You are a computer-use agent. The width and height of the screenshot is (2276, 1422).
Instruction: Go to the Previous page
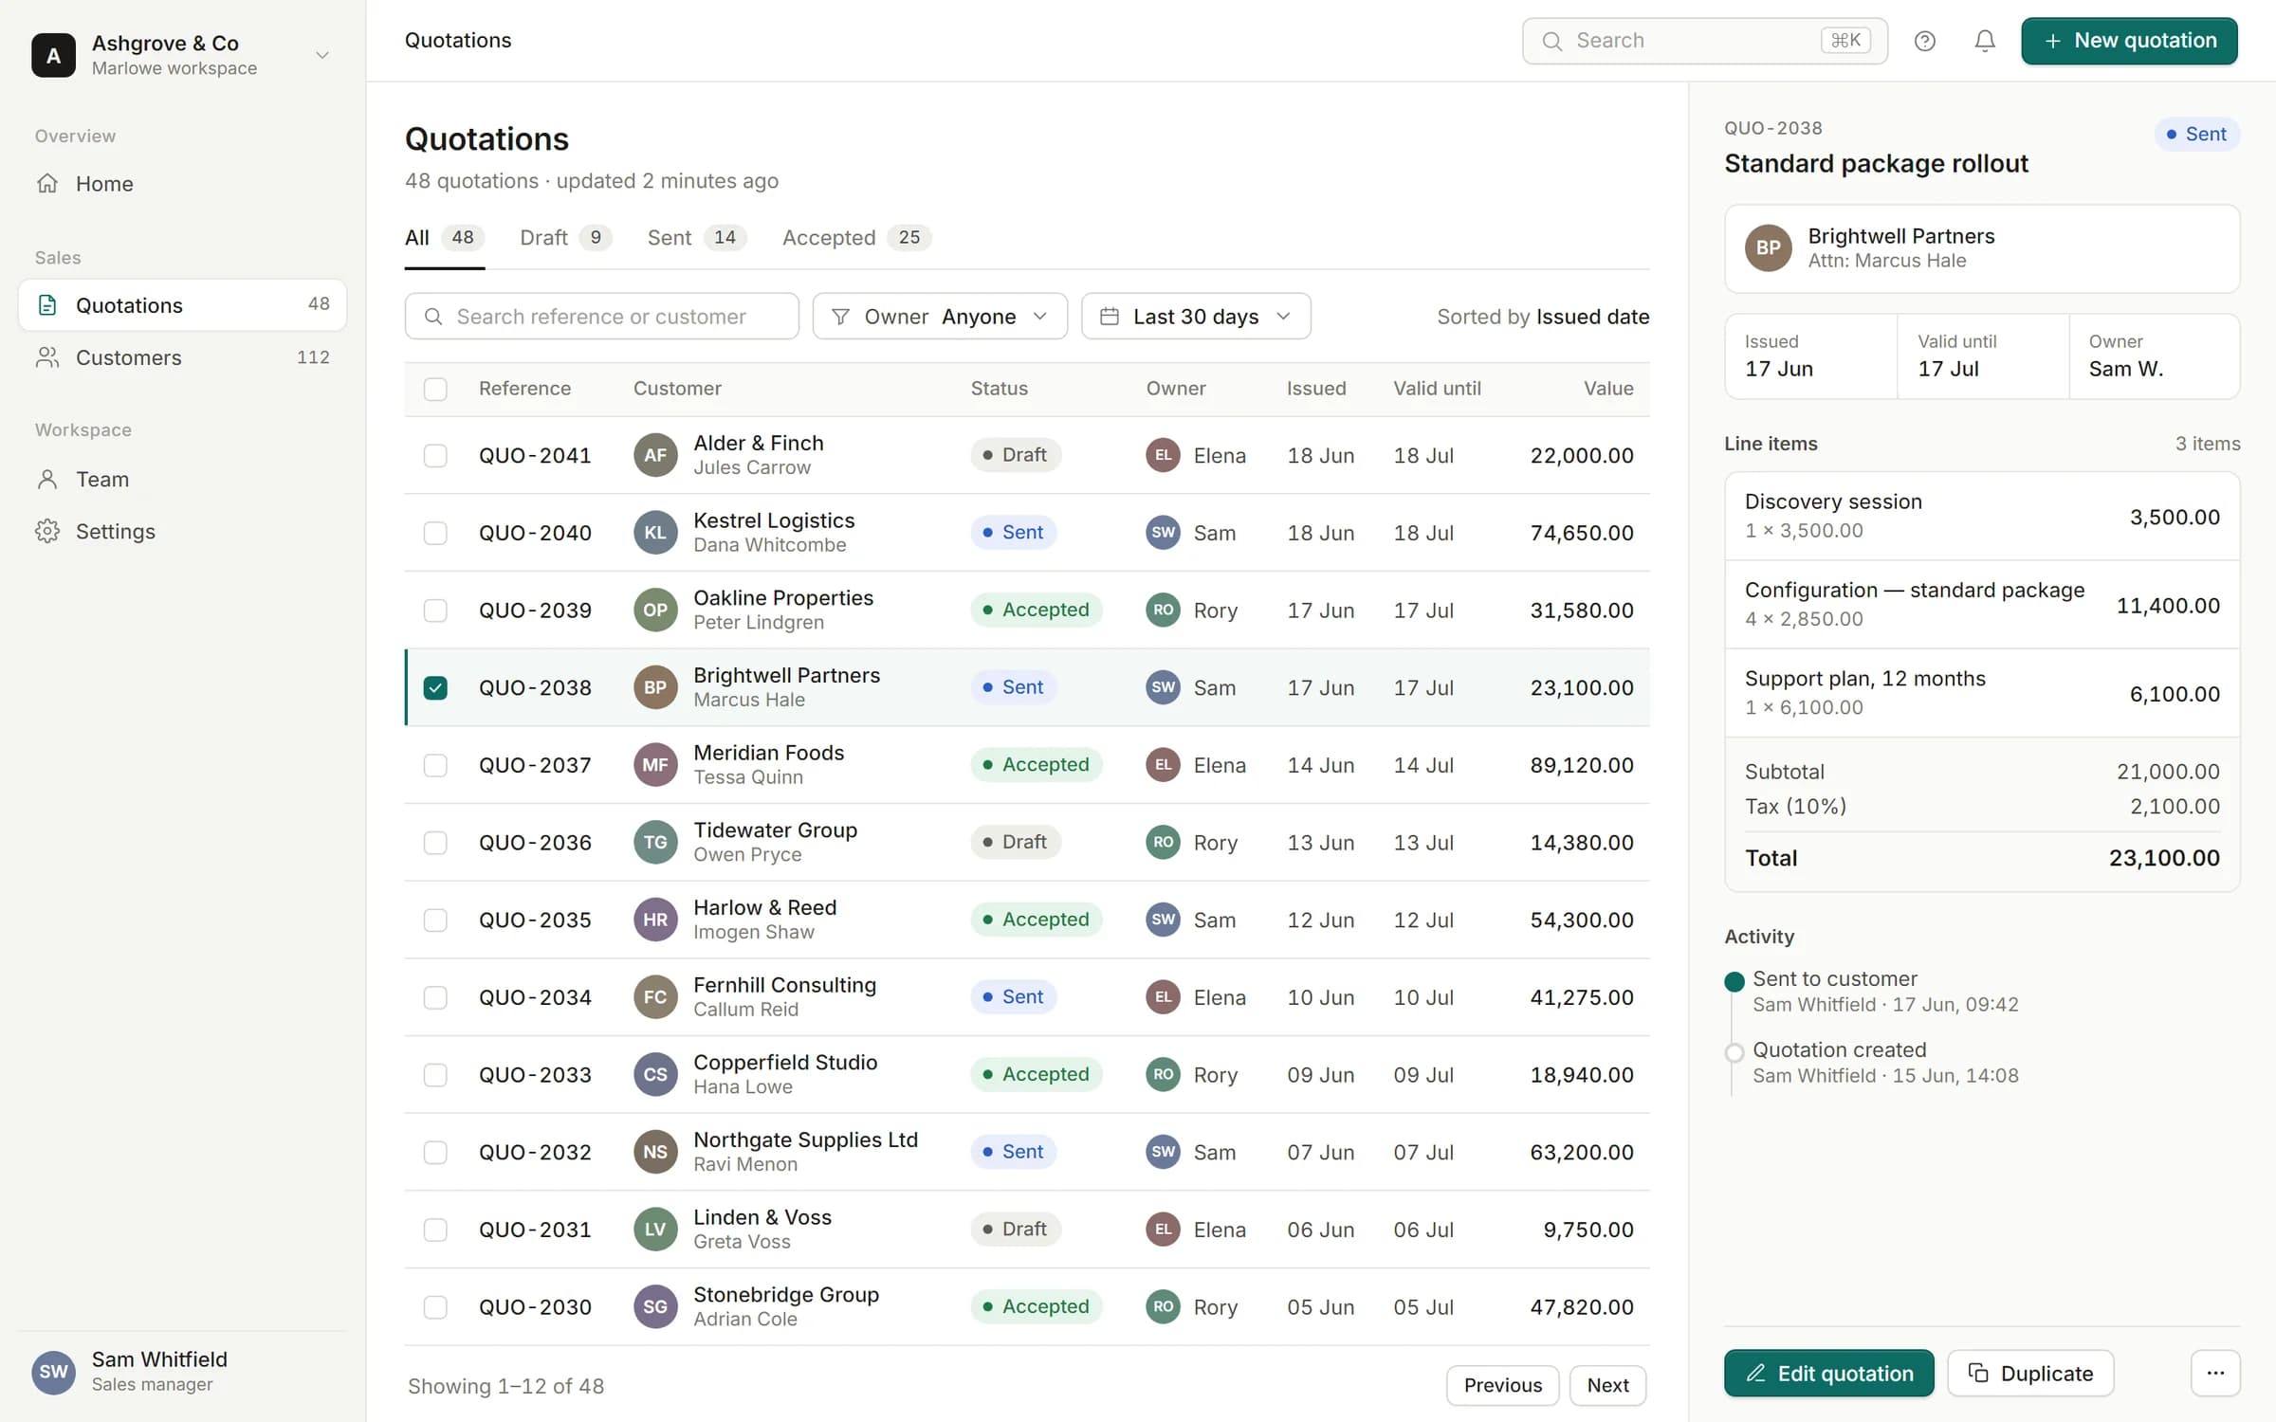point(1502,1385)
